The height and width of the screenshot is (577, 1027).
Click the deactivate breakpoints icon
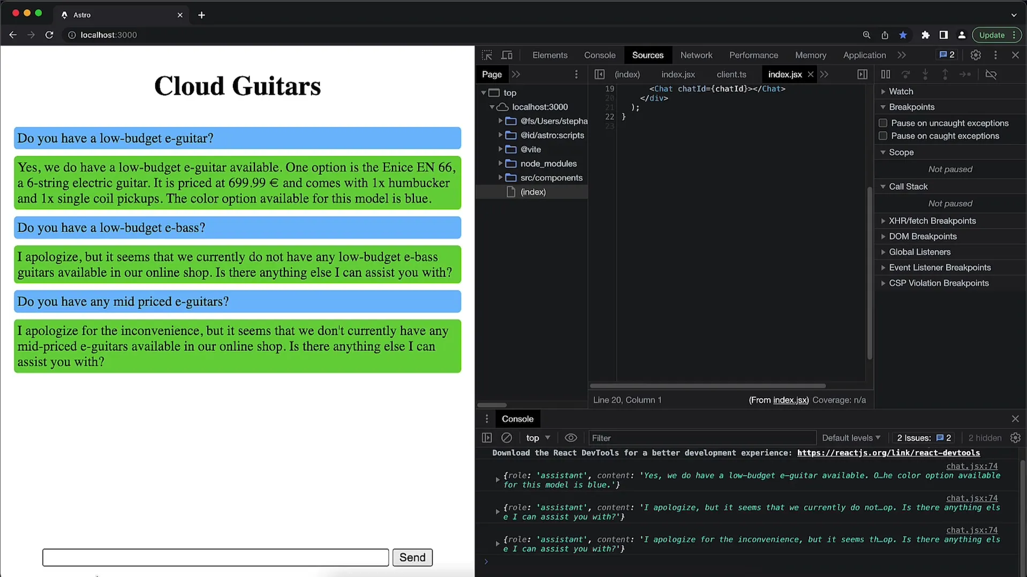pos(991,74)
